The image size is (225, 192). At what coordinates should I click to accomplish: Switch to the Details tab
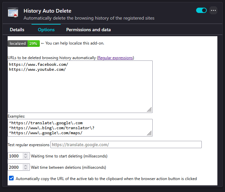[17, 30]
